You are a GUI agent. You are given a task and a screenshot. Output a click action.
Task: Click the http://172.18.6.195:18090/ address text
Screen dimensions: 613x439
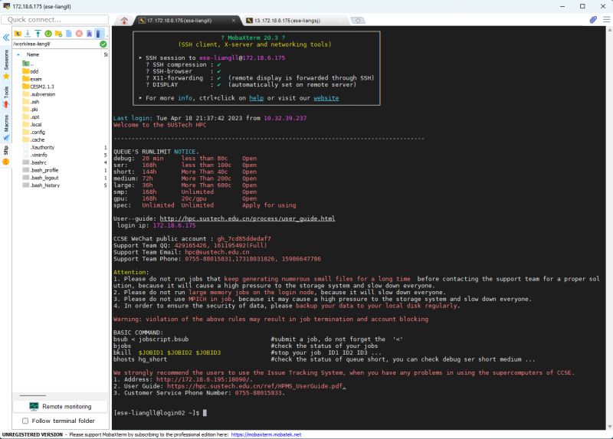[x=205, y=379]
